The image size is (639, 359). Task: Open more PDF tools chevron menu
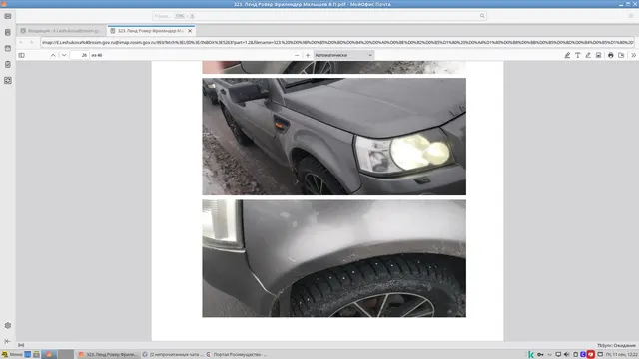[633, 55]
